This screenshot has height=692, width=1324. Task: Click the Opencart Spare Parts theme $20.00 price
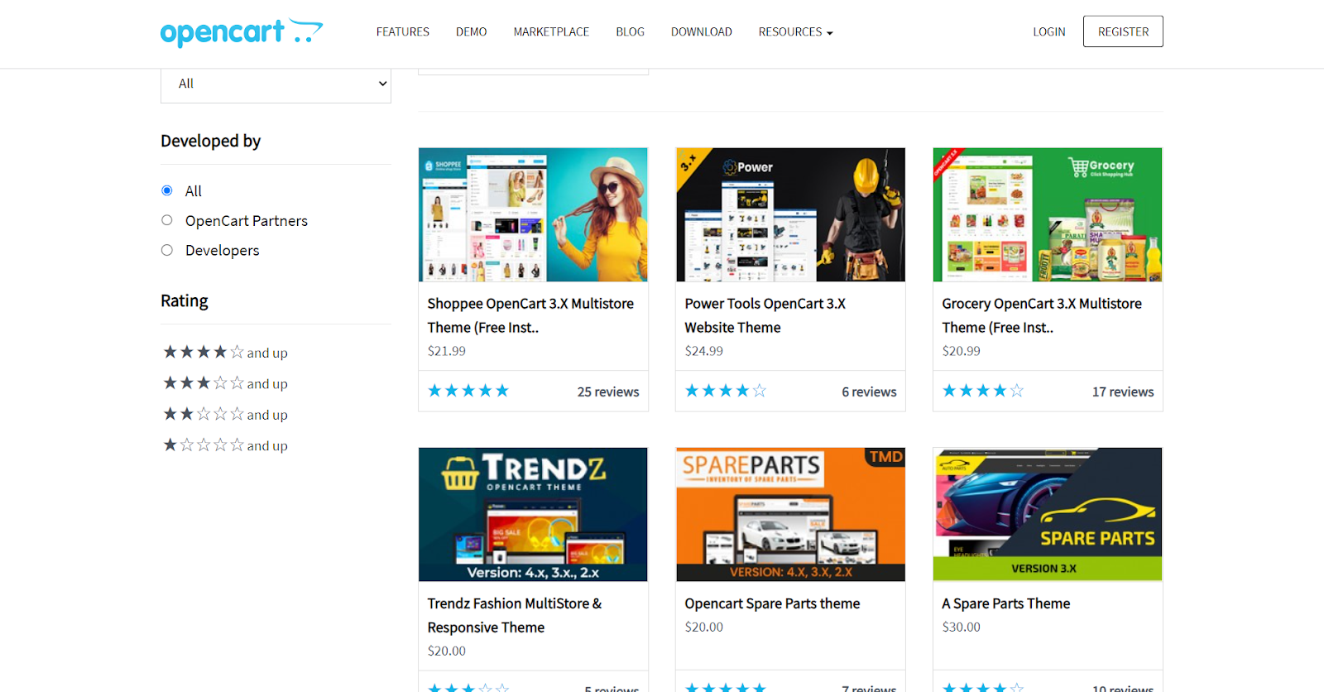click(x=704, y=627)
